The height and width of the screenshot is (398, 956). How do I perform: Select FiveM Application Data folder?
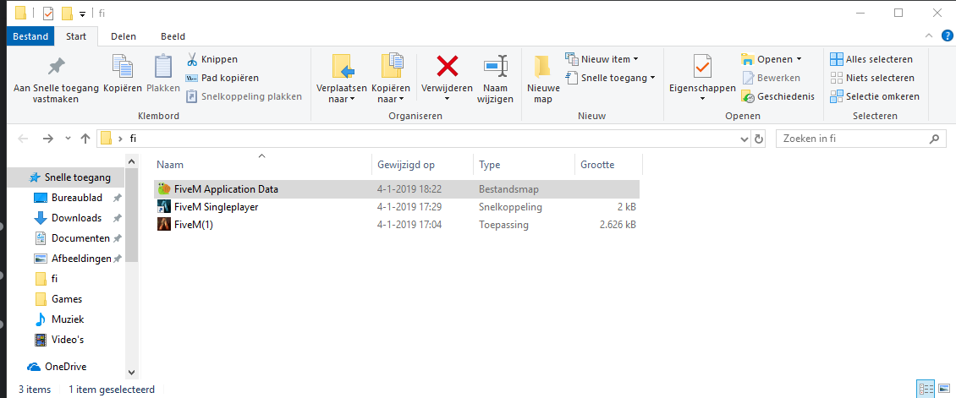[397, 189]
